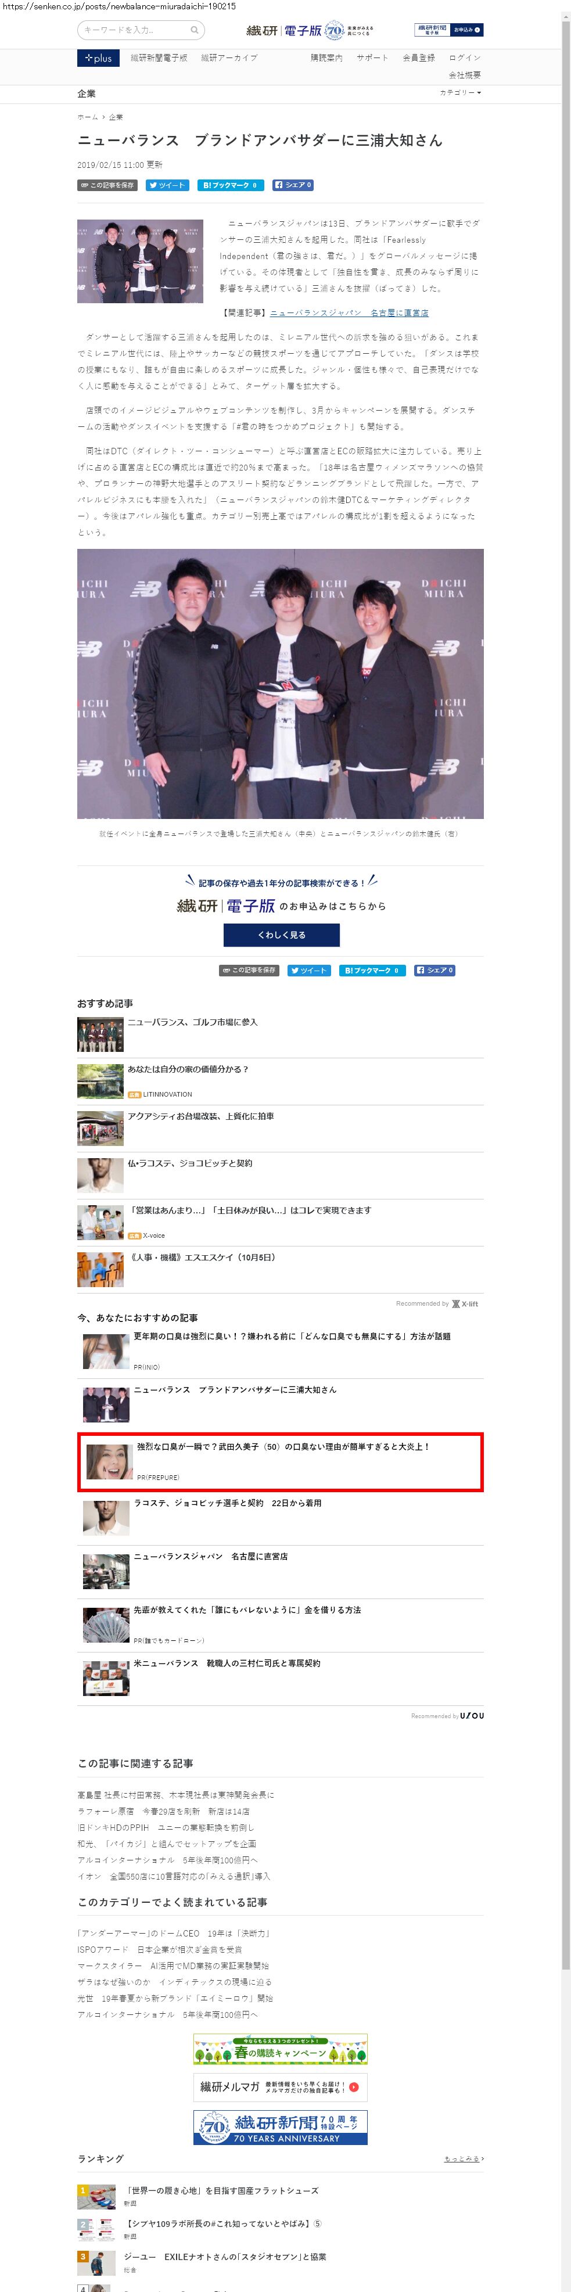571x2292 pixels.
Task: Click the plus tab in navigation
Action: pyautogui.click(x=98, y=58)
